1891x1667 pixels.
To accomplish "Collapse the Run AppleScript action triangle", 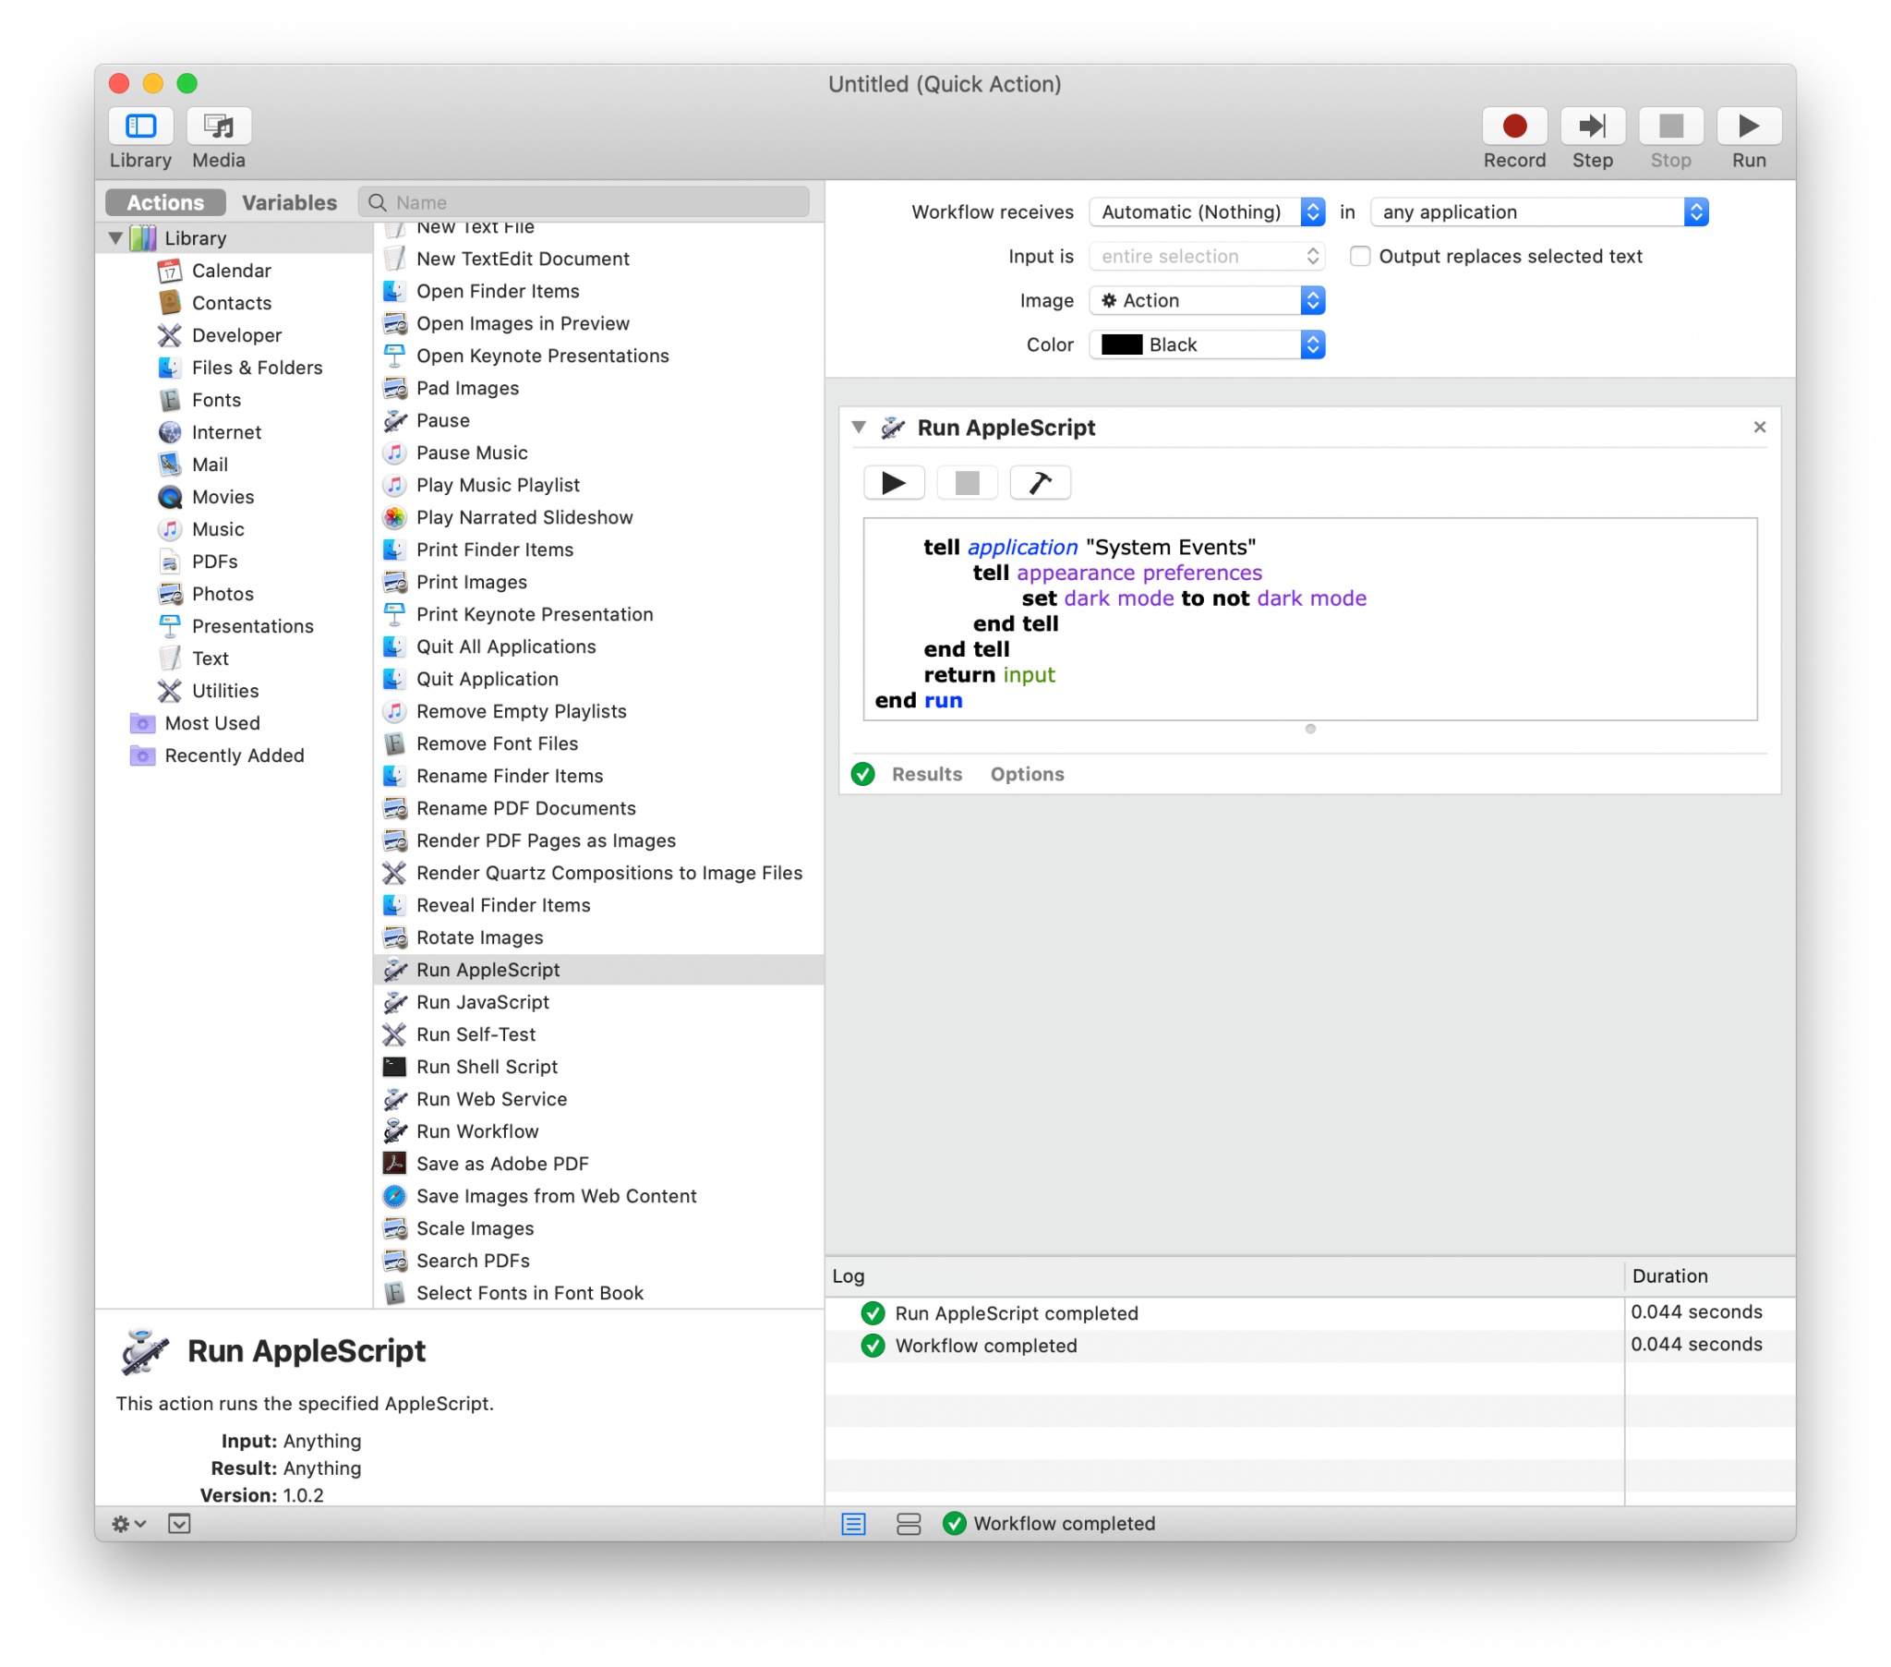I will tap(859, 427).
